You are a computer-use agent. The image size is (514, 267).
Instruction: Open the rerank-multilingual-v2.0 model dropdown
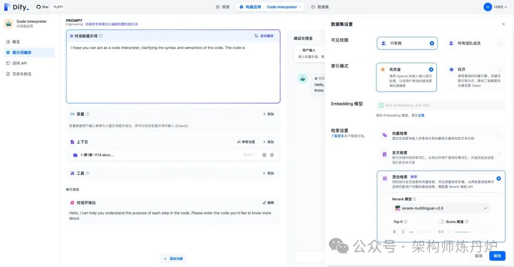pos(441,208)
